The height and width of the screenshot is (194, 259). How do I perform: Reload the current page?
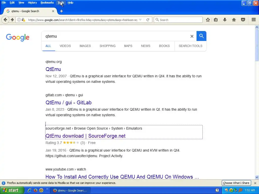click(148, 20)
